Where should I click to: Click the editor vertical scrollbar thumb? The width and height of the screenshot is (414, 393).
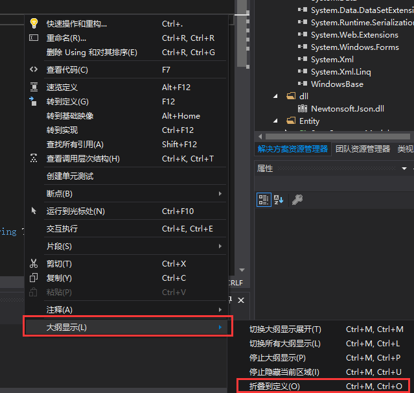[242, 33]
